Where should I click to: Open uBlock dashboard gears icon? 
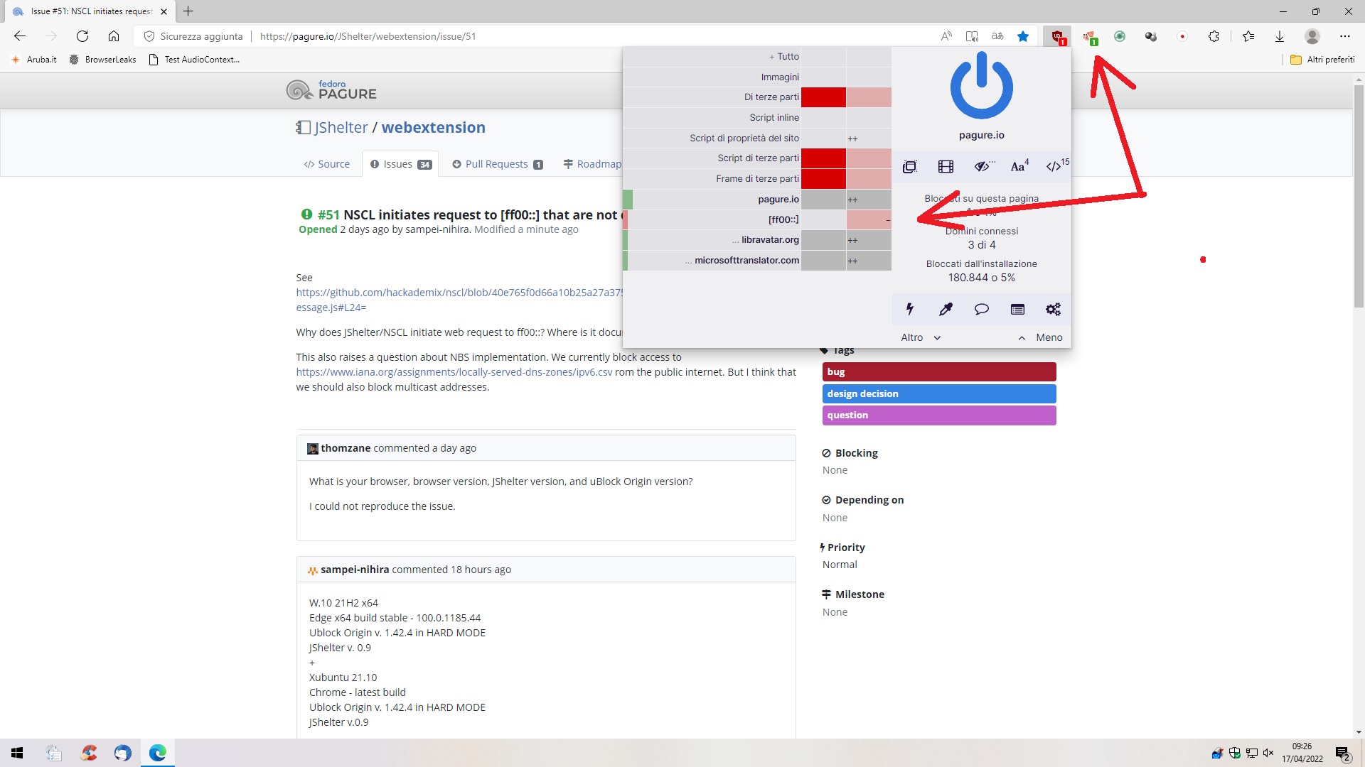1053,309
